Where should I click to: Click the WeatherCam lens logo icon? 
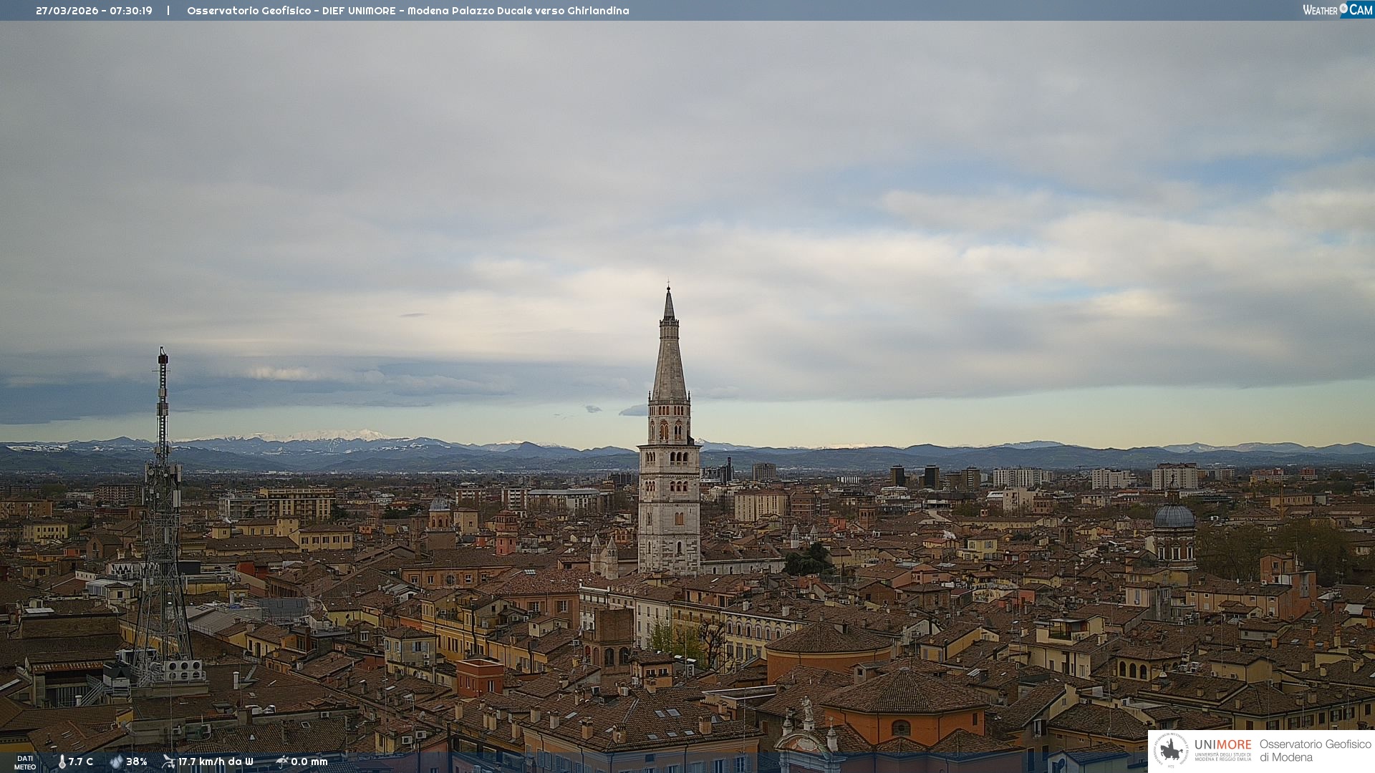[x=1343, y=9]
